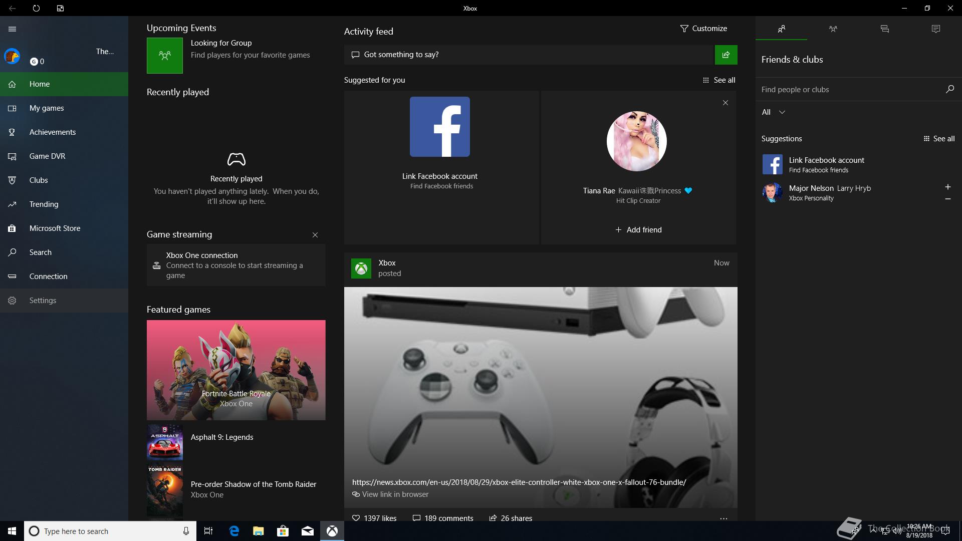
Task: Click Link Facebook account suggestion card
Action: tap(441, 167)
